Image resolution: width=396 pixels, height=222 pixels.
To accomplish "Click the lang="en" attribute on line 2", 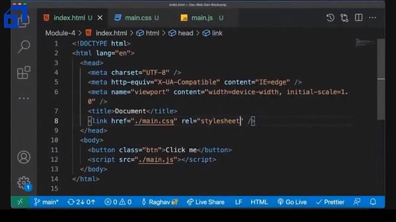I will click(x=113, y=53).
